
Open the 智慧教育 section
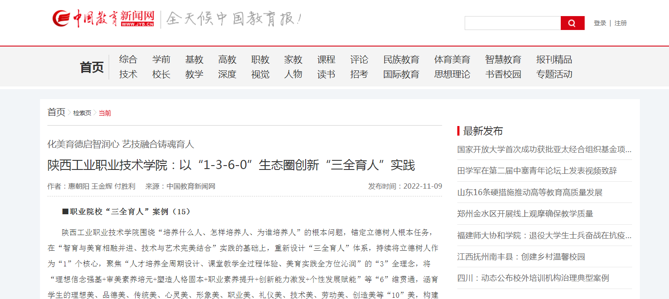click(503, 60)
